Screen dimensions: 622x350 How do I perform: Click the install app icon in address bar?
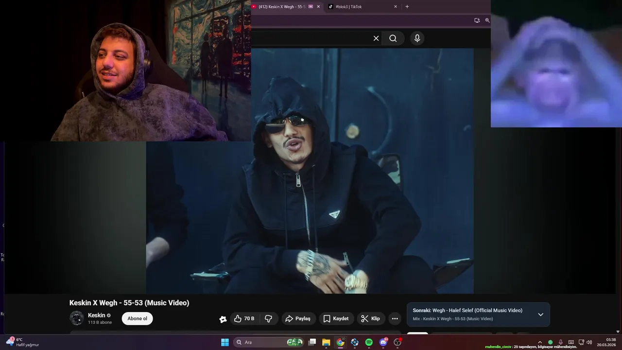click(x=477, y=20)
